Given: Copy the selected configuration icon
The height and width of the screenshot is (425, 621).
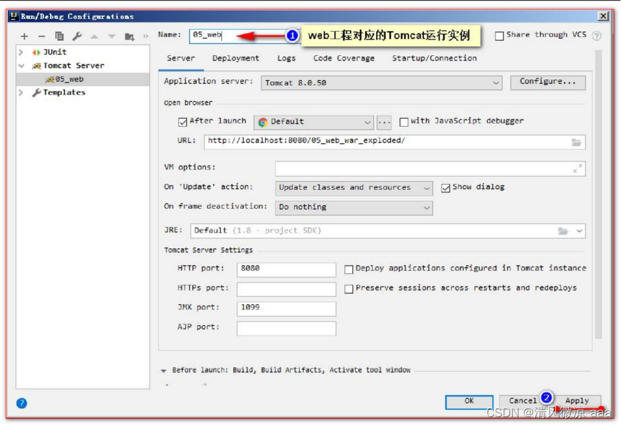Looking at the screenshot, I should click(59, 37).
